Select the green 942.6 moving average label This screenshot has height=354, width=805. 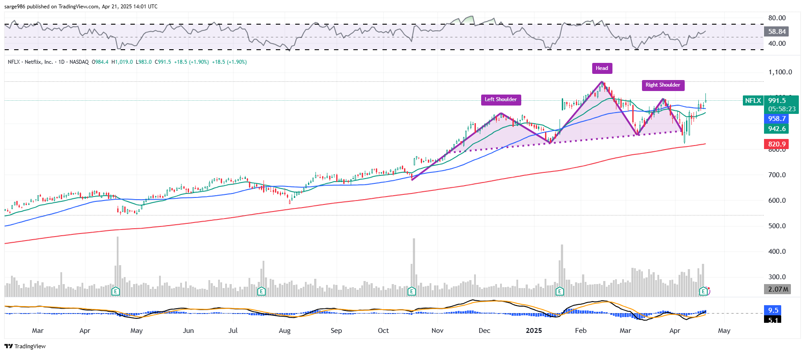[776, 129]
